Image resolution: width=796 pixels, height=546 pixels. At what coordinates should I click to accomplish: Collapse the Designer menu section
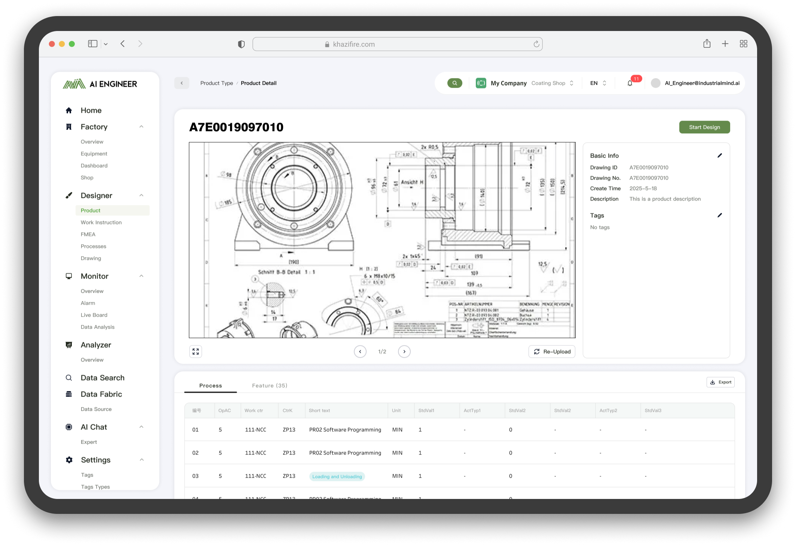[141, 195]
